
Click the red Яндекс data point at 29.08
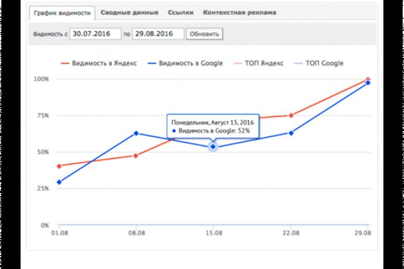368,79
